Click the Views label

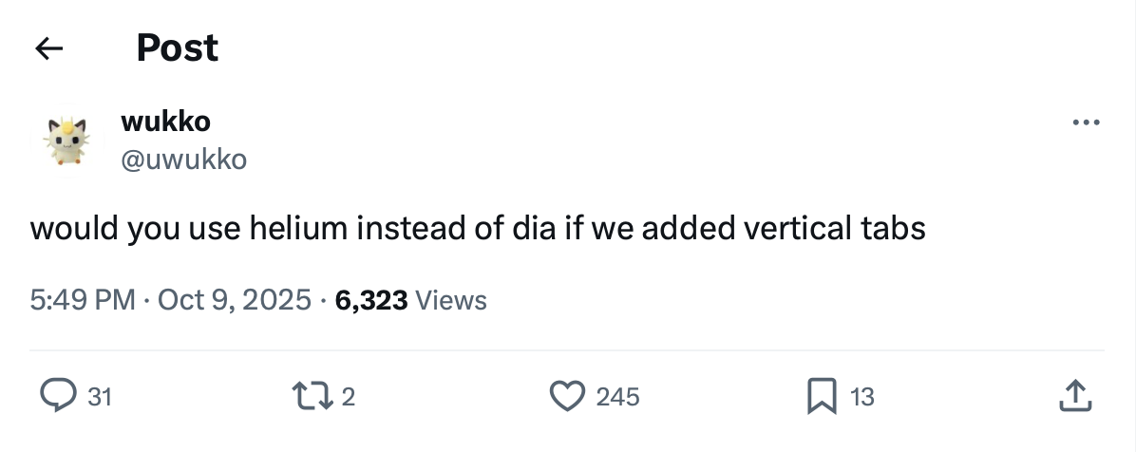[x=451, y=301]
